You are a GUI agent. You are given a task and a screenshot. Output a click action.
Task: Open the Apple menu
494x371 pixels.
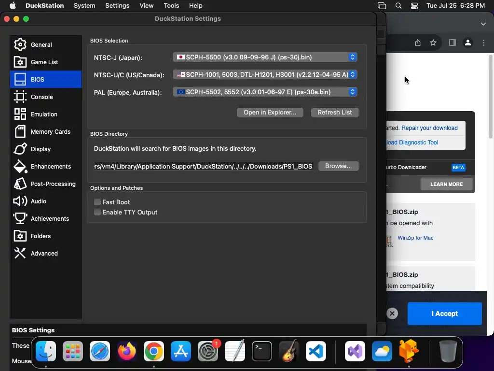click(12, 6)
